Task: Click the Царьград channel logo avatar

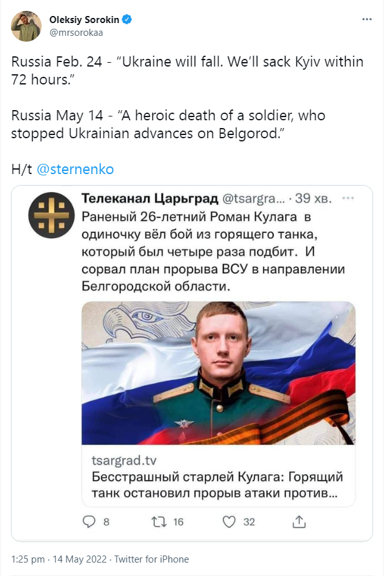Action: 51,215
